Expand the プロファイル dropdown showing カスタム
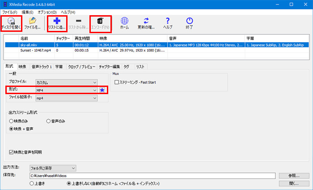Screen dimensions: 313x190 coord(66,82)
